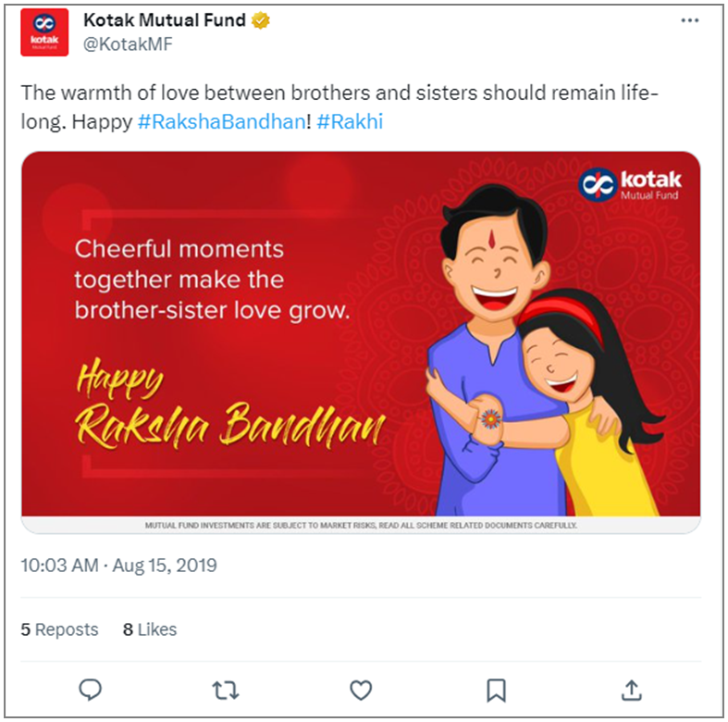Open the three-dot more options menu
Screen dimensions: 728x722
[x=690, y=20]
